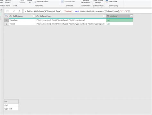Open the Split Column dropdown

click(22, 2)
